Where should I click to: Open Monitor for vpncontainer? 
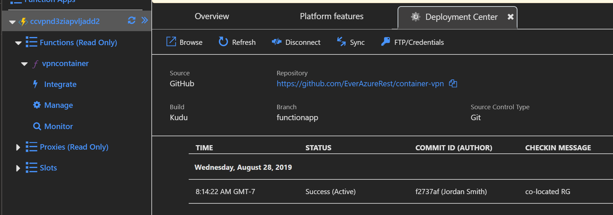point(59,126)
